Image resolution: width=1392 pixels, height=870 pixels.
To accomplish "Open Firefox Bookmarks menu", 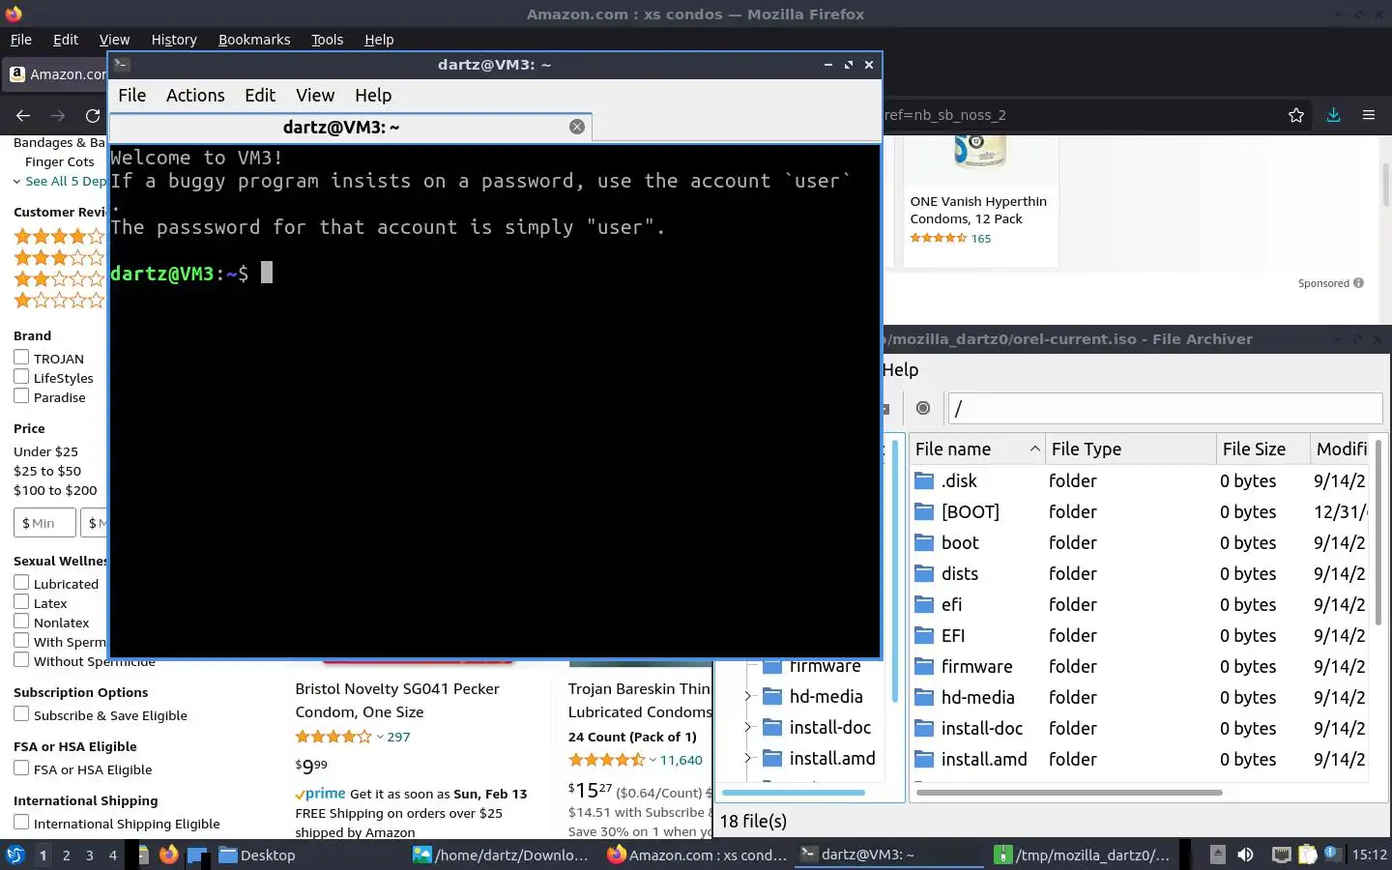I will click(254, 40).
